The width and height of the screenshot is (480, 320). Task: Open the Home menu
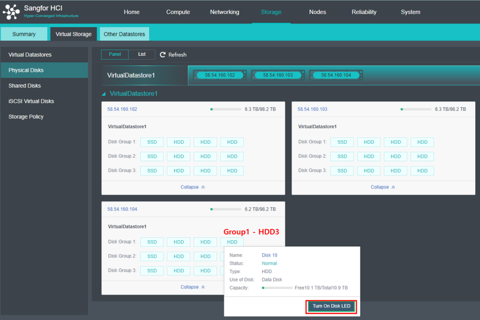click(x=132, y=12)
